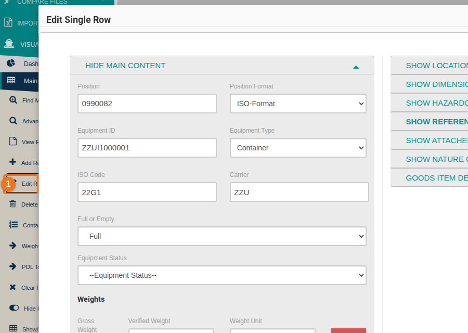Click the Find magnifier-plus icon
This screenshot has width=468, height=333.
click(x=13, y=100)
